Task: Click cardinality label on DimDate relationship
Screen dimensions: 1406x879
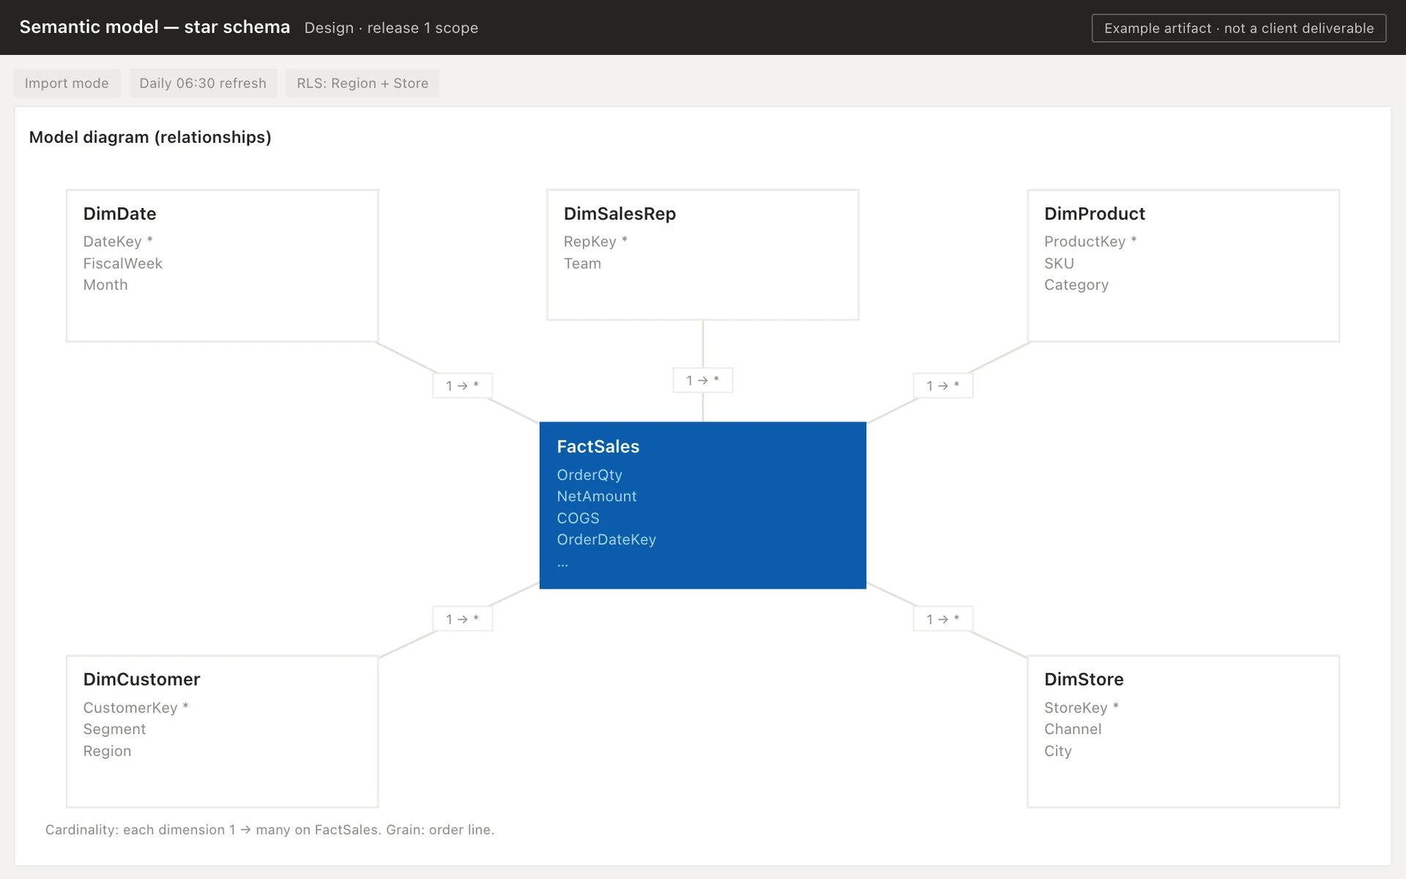Action: tap(462, 385)
